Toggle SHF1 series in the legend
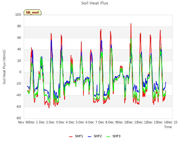This screenshot has width=190, height=142. [76, 136]
